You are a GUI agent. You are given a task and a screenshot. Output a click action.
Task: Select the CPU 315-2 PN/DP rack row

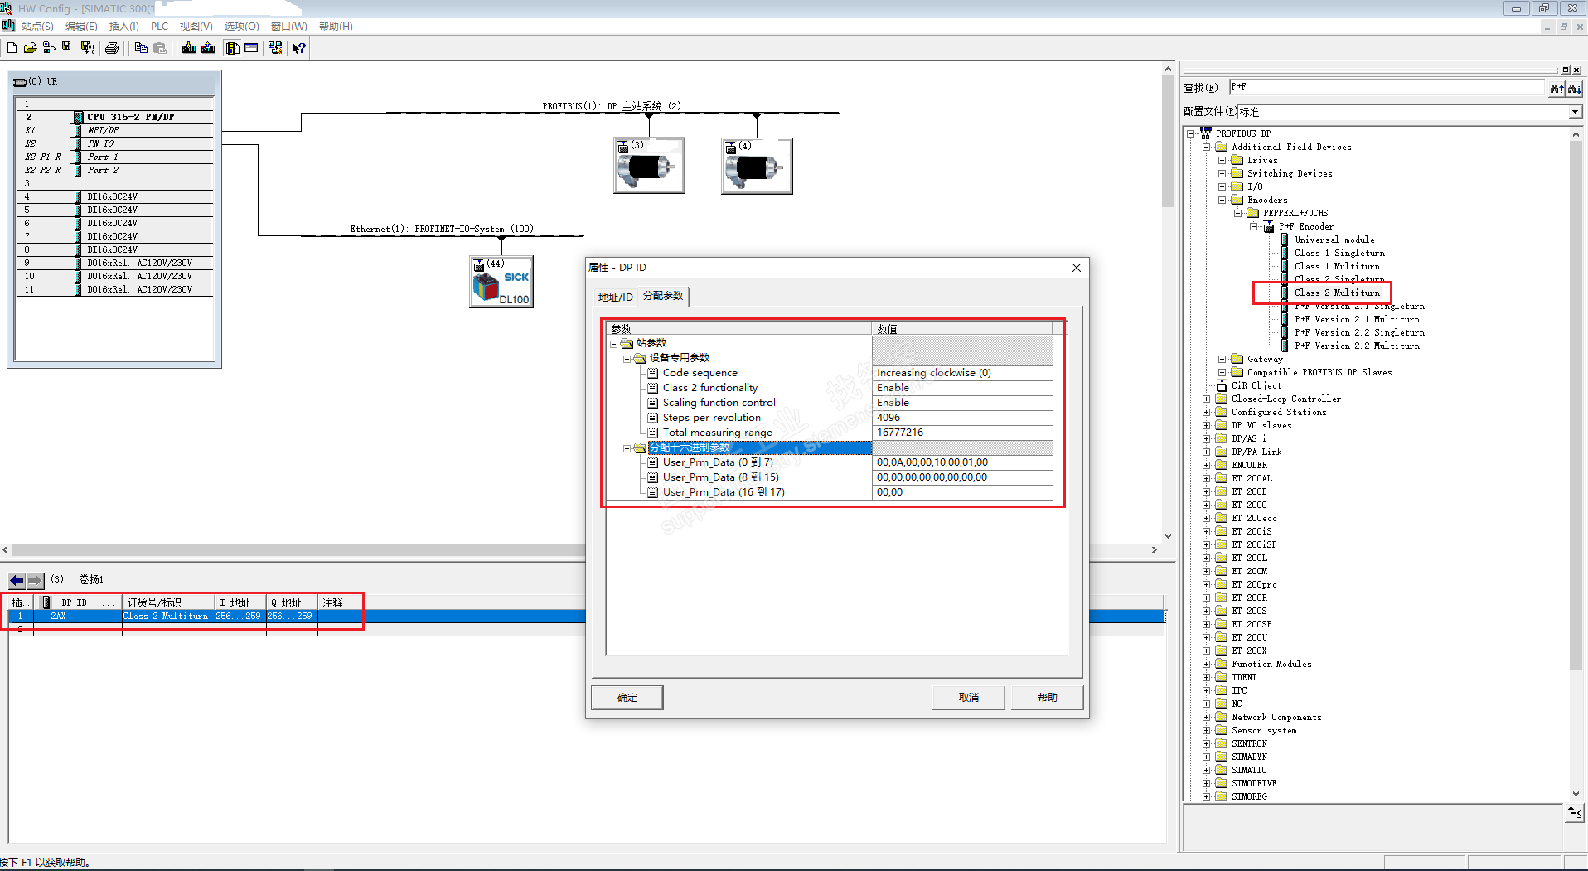pyautogui.click(x=115, y=117)
